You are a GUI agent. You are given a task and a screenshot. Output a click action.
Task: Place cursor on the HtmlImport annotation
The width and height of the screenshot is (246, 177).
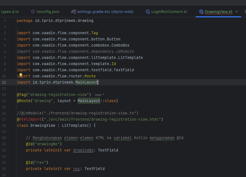[x=29, y=119]
